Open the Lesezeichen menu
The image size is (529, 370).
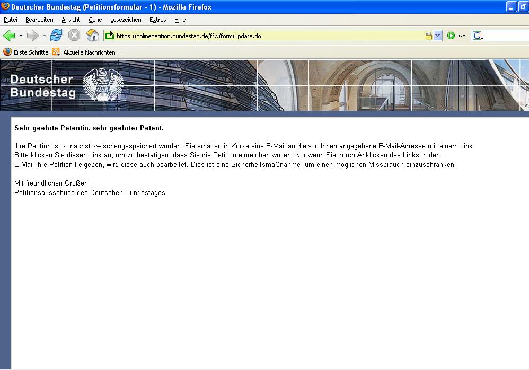click(126, 20)
